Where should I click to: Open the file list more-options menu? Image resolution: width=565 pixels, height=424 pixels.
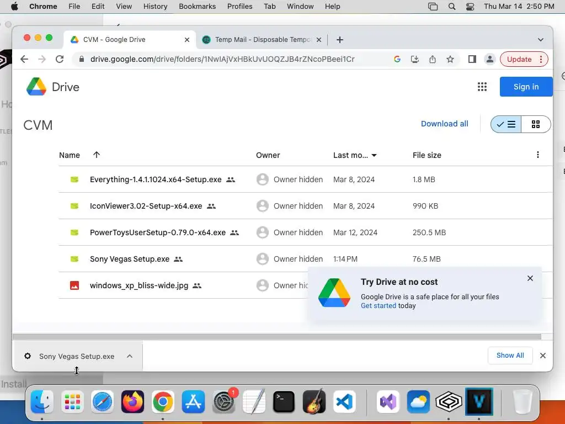pos(537,155)
